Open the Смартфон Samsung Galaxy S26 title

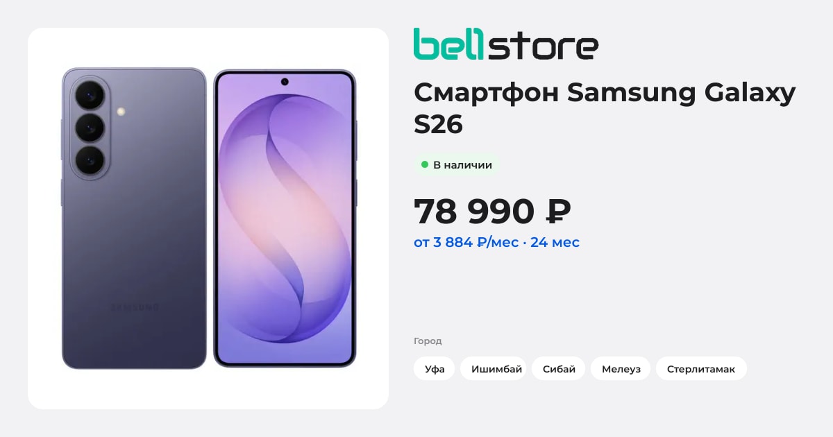[605, 108]
